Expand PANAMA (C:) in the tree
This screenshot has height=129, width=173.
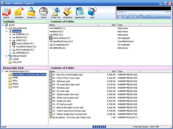pyautogui.click(x=10, y=34)
